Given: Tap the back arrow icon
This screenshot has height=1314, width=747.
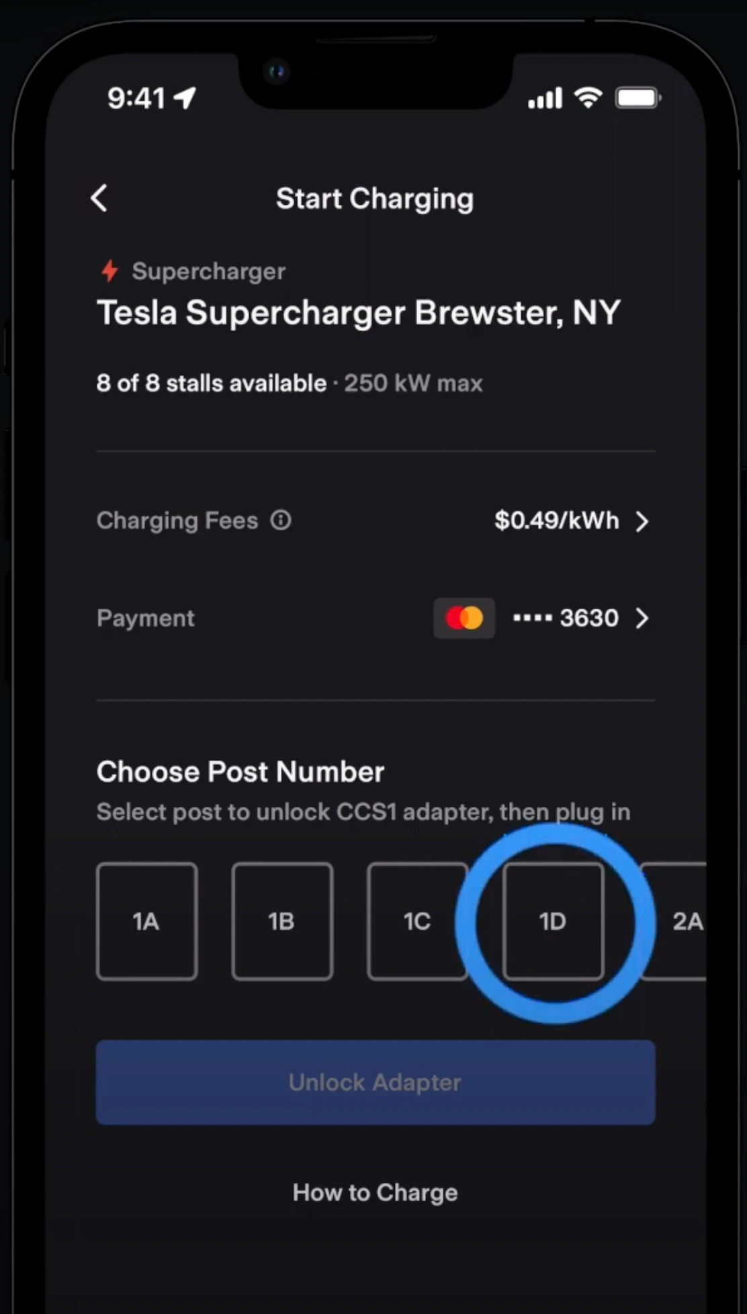Looking at the screenshot, I should tap(99, 198).
